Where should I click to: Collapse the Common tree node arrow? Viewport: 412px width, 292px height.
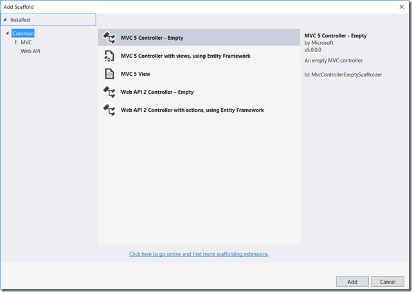[x=7, y=33]
